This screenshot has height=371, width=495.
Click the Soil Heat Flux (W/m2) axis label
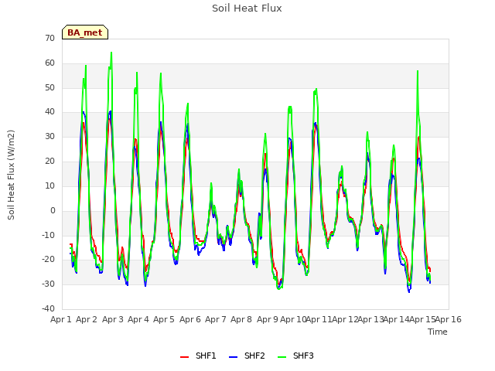pos(11,175)
